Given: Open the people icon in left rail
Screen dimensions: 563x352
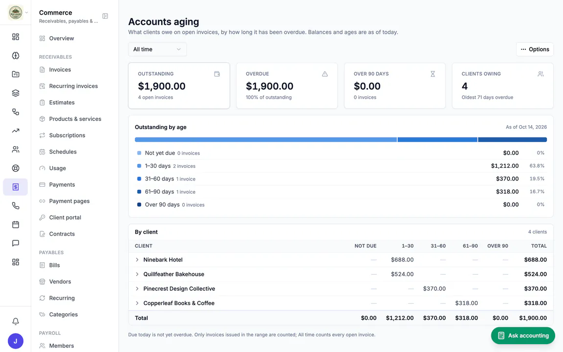Looking at the screenshot, I should pos(16,150).
